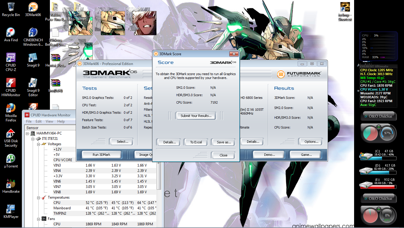The width and height of the screenshot is (404, 228).
Task: Select the VIN3 voltage row
Action: click(x=105, y=165)
